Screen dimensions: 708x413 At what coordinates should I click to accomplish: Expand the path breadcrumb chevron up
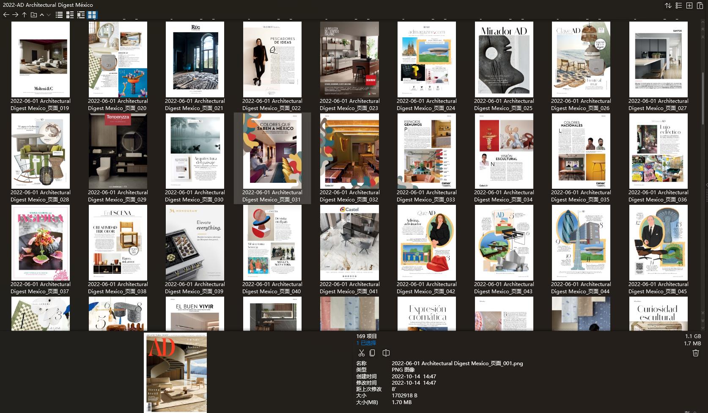41,14
